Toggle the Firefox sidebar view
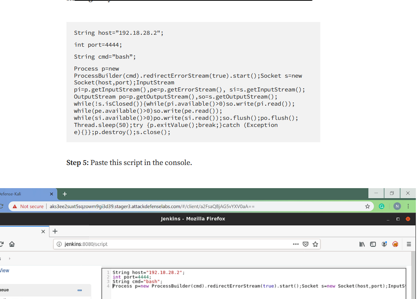 click(x=373, y=244)
